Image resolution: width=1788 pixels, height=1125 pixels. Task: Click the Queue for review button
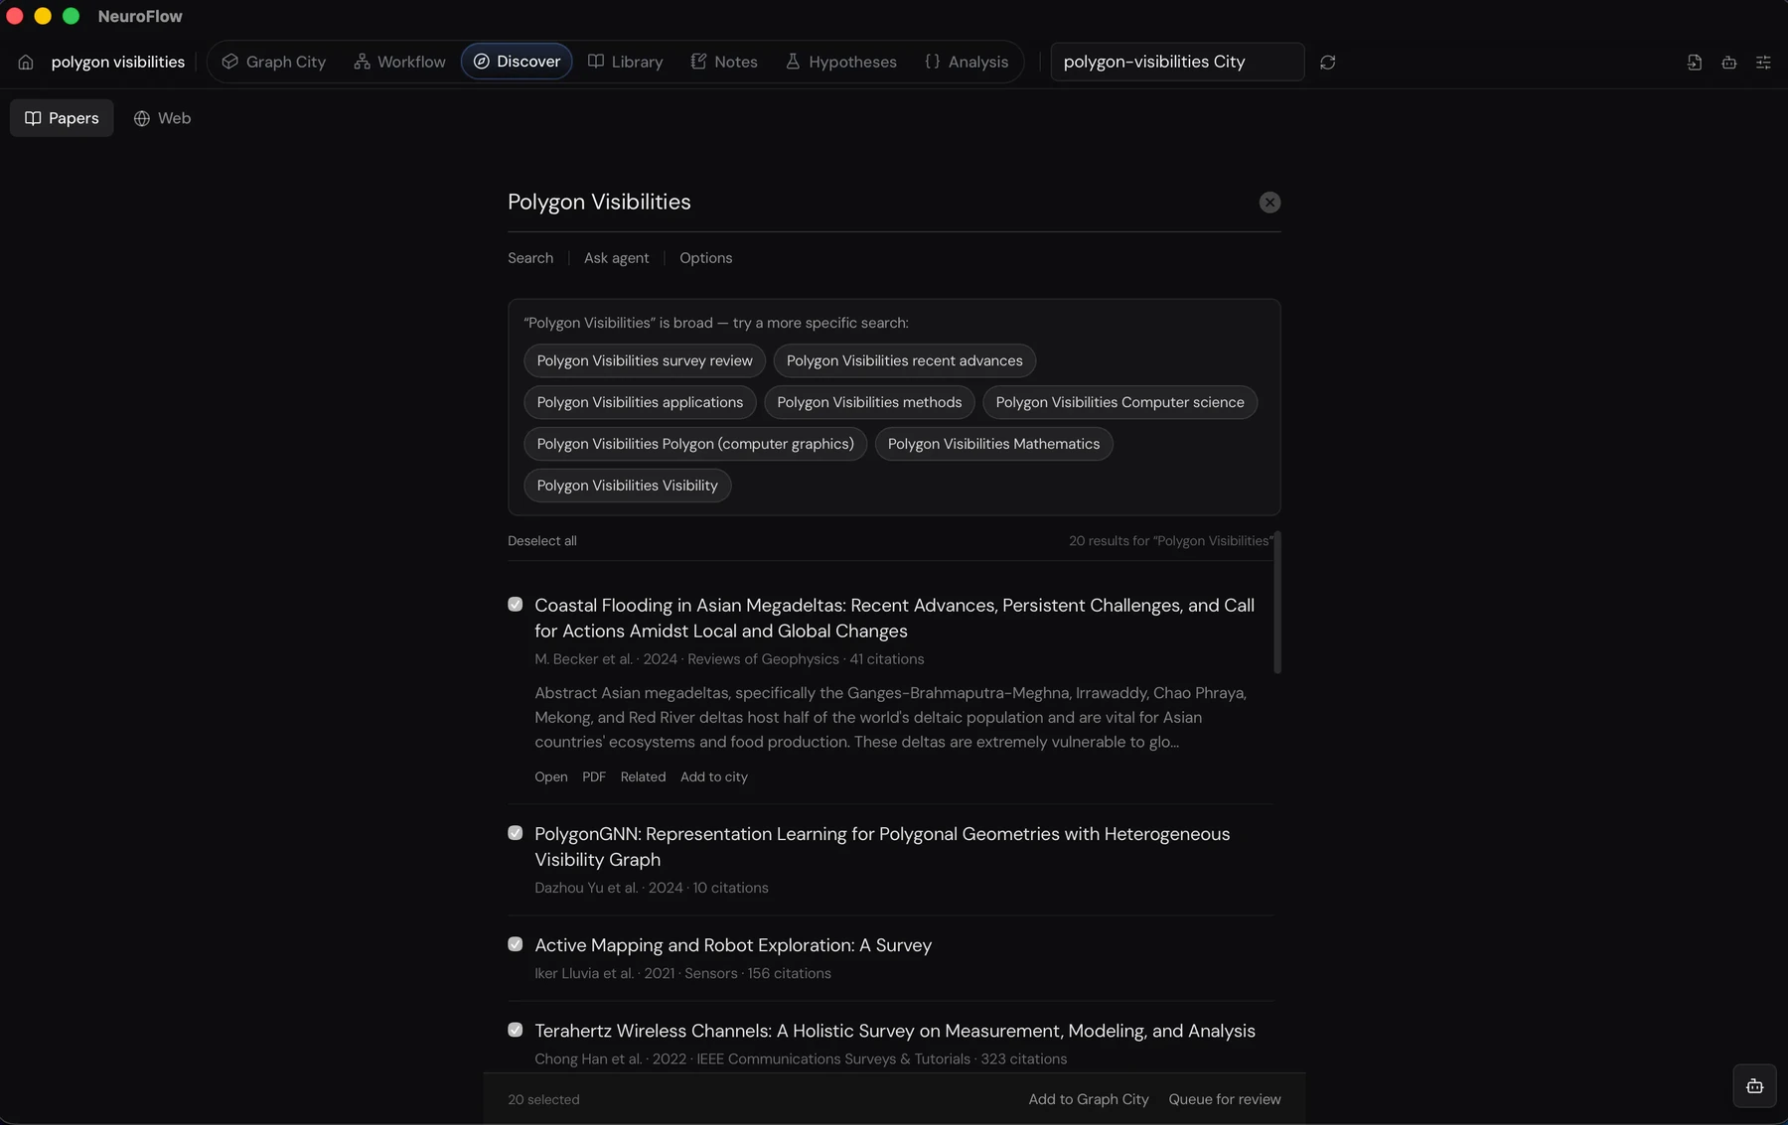[x=1224, y=1099]
